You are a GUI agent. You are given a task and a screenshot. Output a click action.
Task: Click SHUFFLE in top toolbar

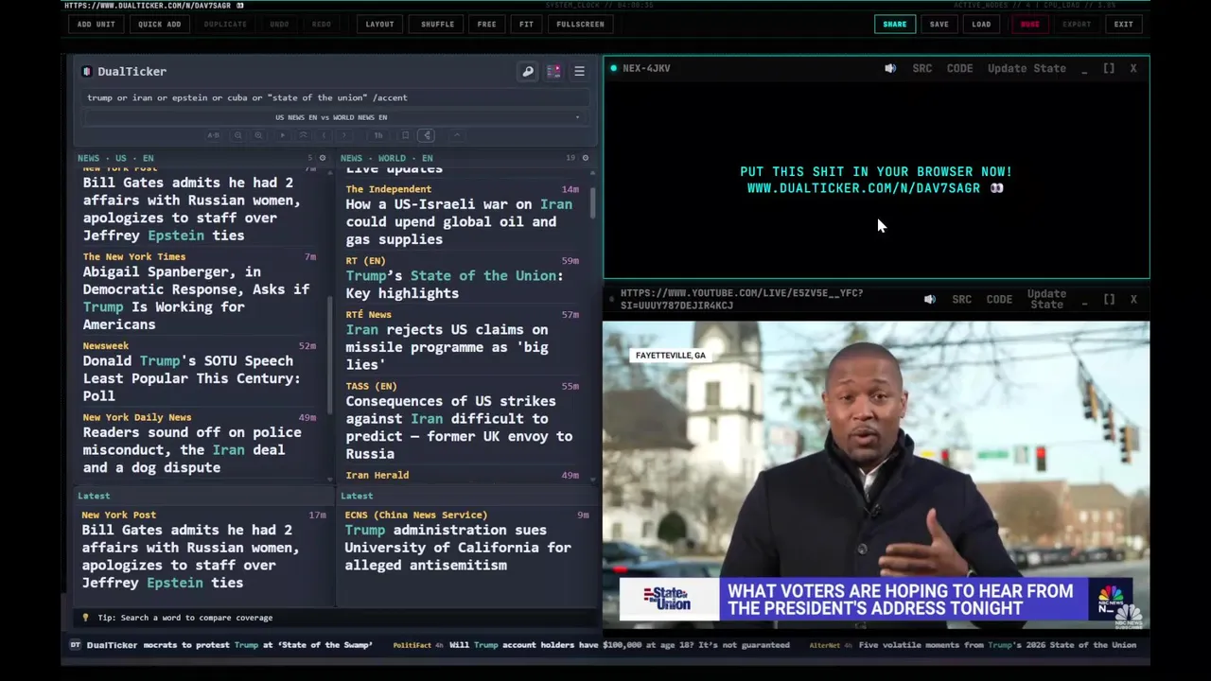tap(437, 24)
